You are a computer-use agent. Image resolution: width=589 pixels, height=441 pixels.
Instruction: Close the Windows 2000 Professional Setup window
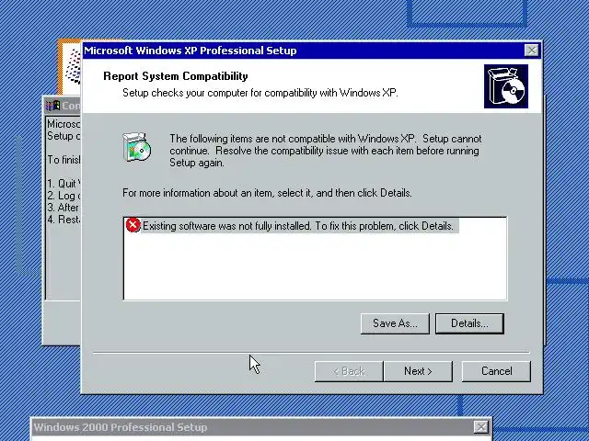point(480,426)
